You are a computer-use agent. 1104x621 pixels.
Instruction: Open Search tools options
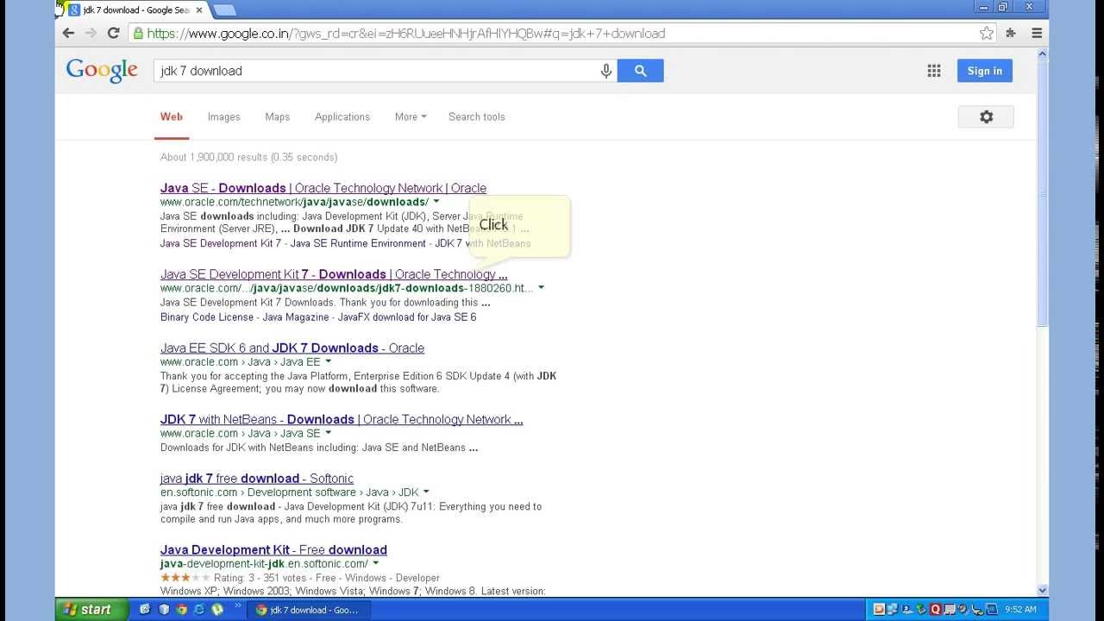coord(477,116)
